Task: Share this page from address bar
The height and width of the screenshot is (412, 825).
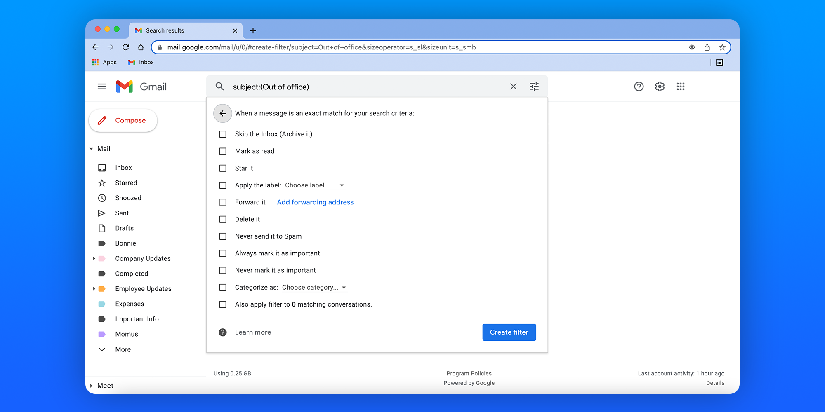Action: point(707,47)
